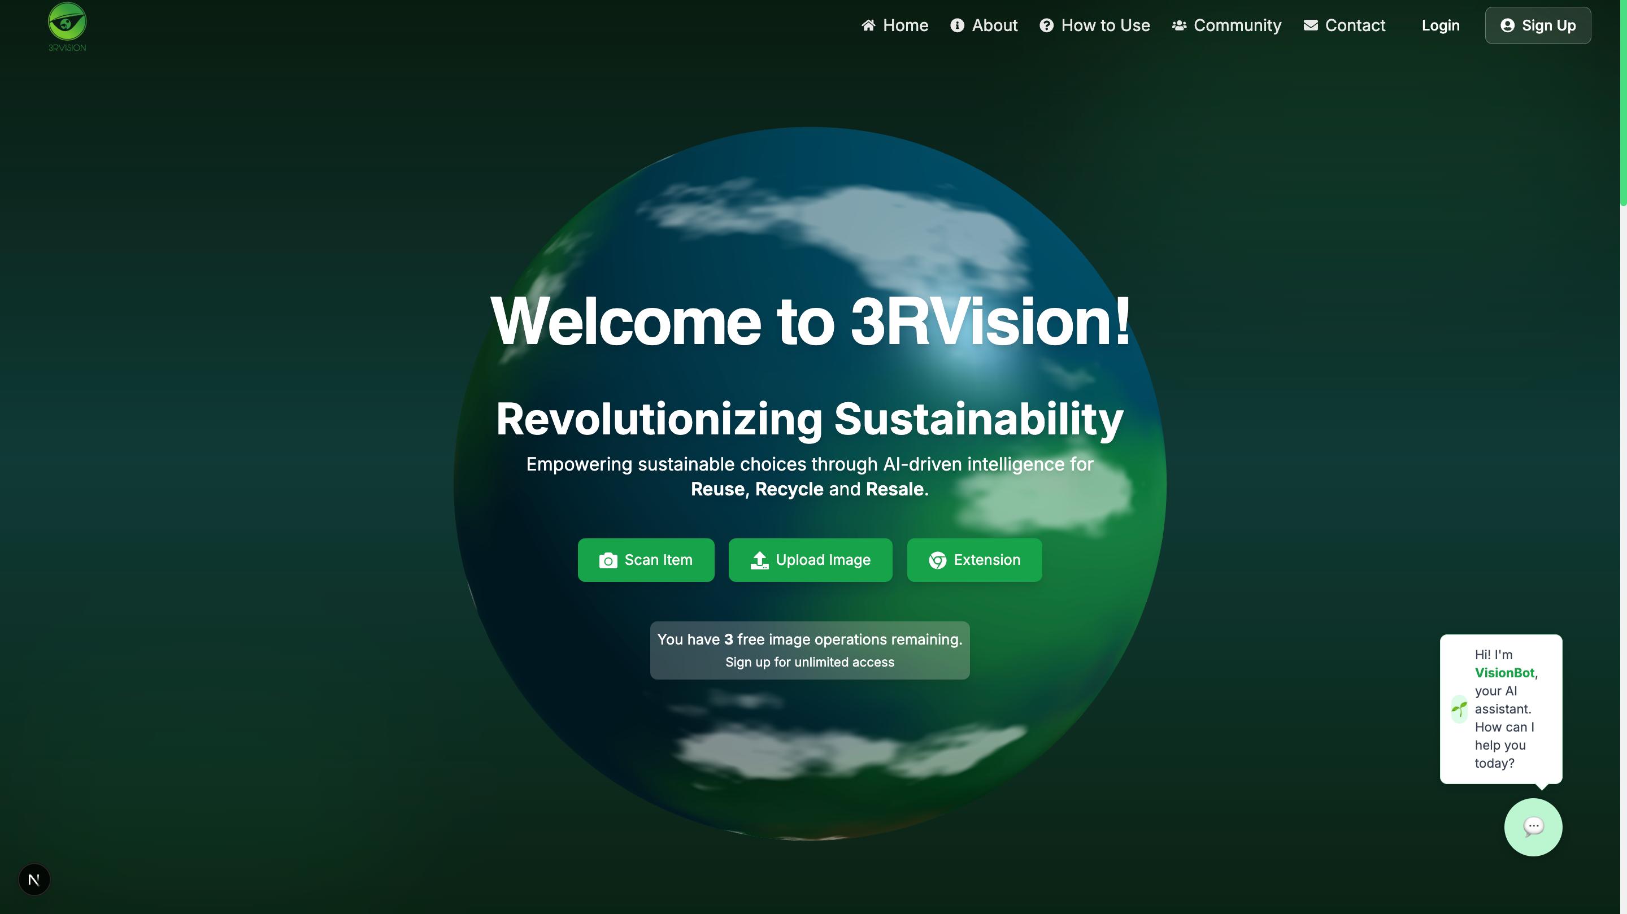Click the Community people icon

[x=1178, y=25]
